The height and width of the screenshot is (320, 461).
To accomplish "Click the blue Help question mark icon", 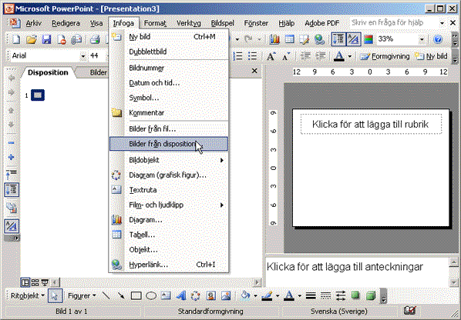I will click(438, 39).
